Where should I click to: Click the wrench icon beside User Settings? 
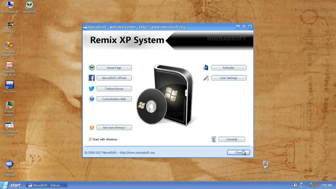(x=206, y=78)
